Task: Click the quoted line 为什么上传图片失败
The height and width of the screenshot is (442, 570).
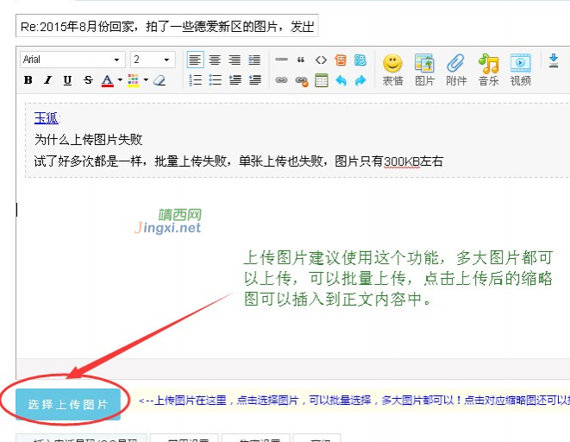Action: point(88,139)
